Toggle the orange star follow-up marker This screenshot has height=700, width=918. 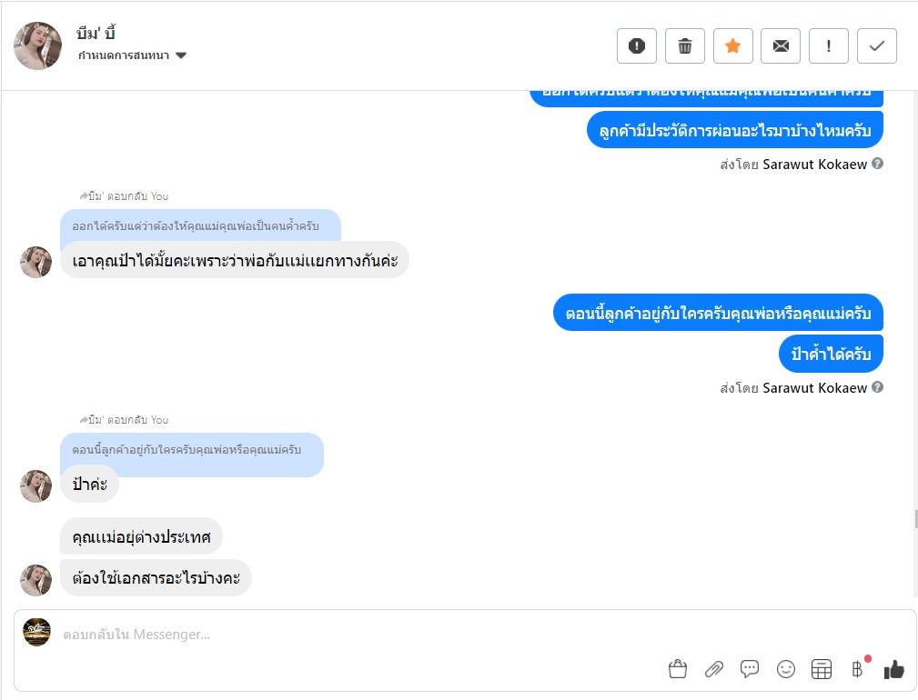732,46
